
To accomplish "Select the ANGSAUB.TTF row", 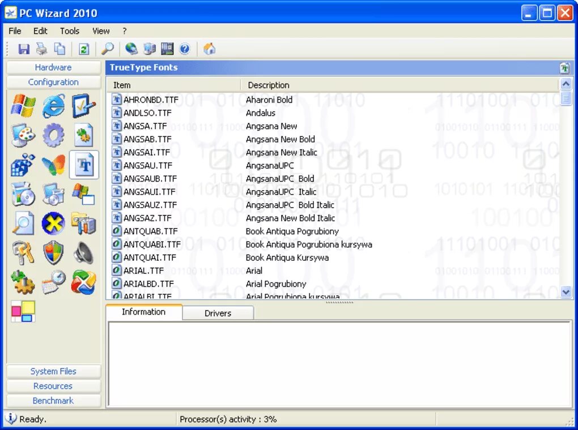I will [333, 179].
